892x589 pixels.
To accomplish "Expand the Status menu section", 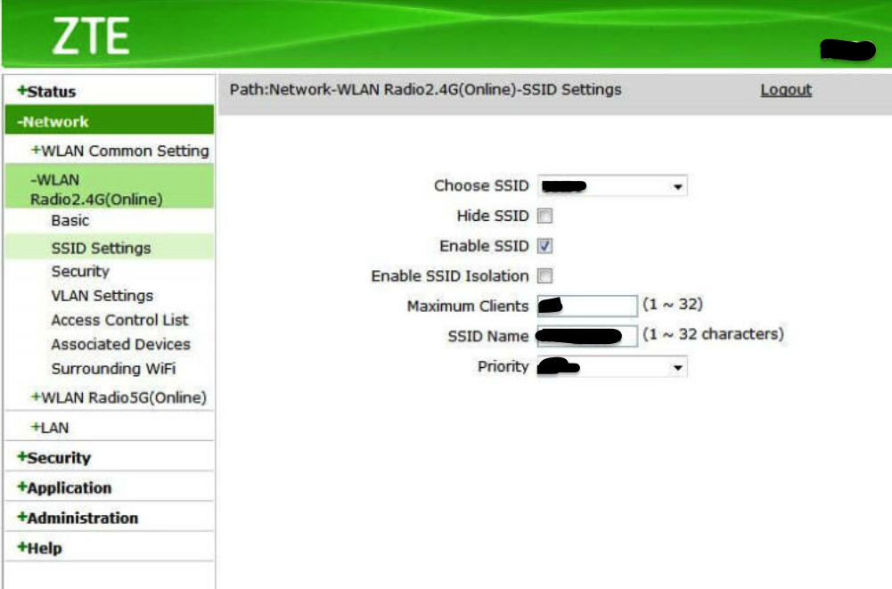I will pyautogui.click(x=46, y=91).
